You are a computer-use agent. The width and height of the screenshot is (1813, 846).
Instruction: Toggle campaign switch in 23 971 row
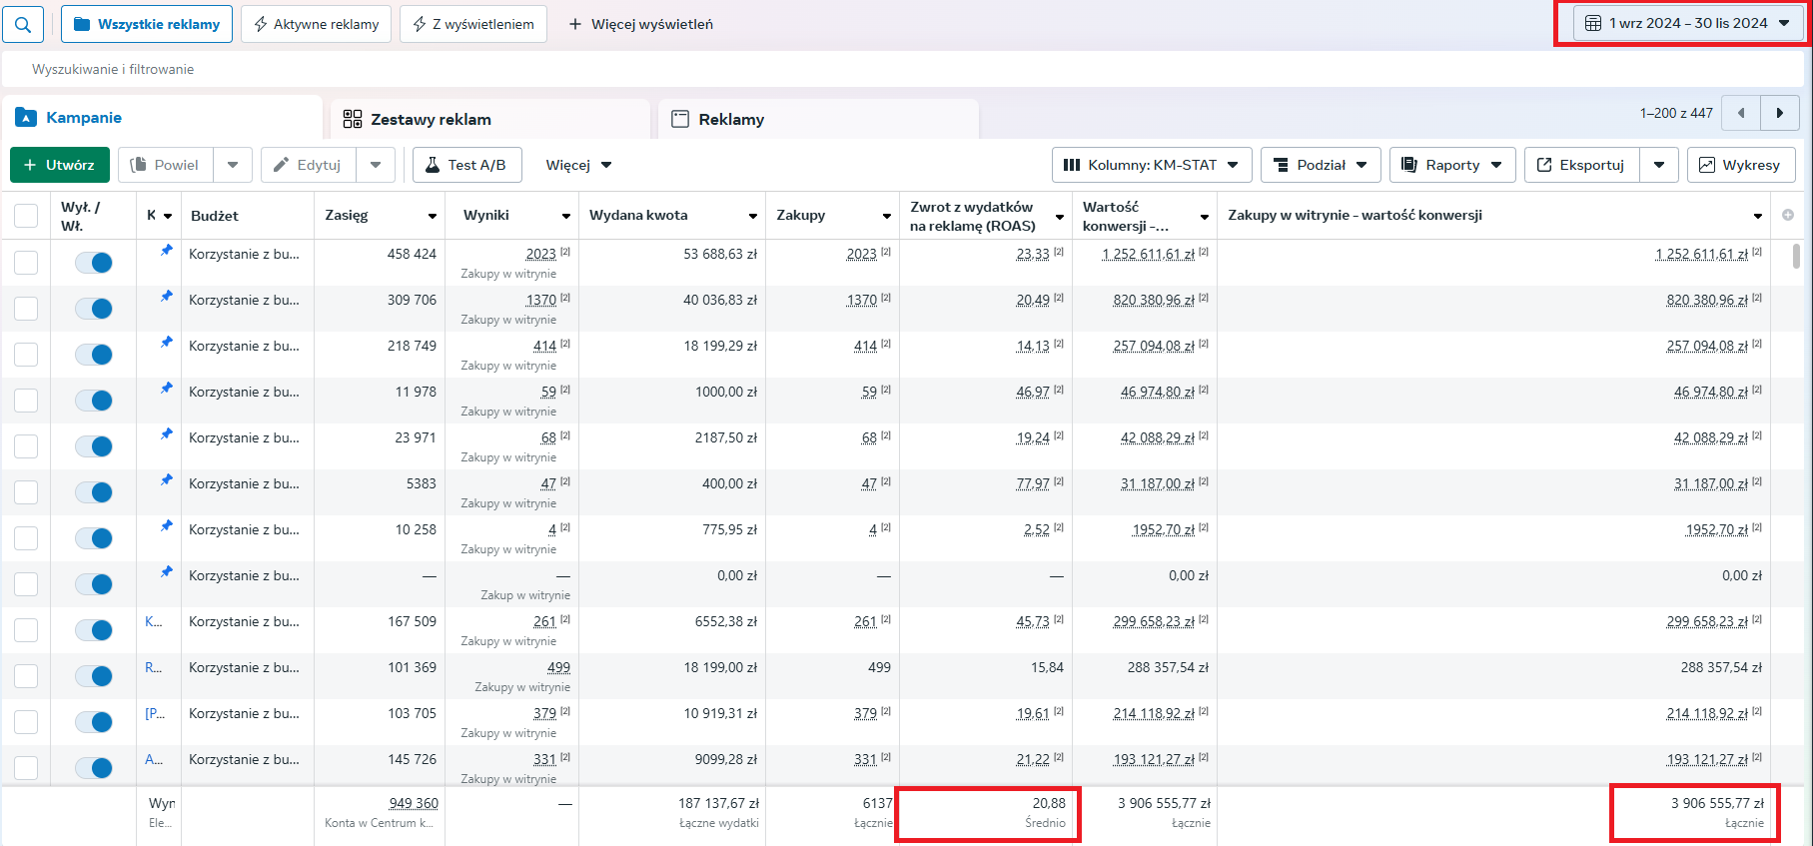[x=94, y=446]
